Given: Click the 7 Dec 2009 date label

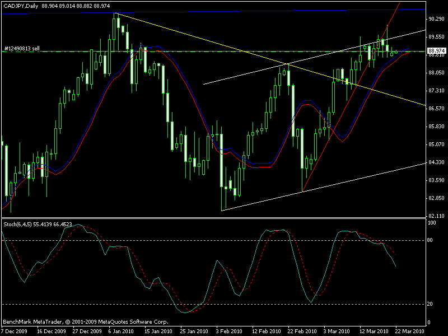Looking at the screenshot, I should (15, 332).
